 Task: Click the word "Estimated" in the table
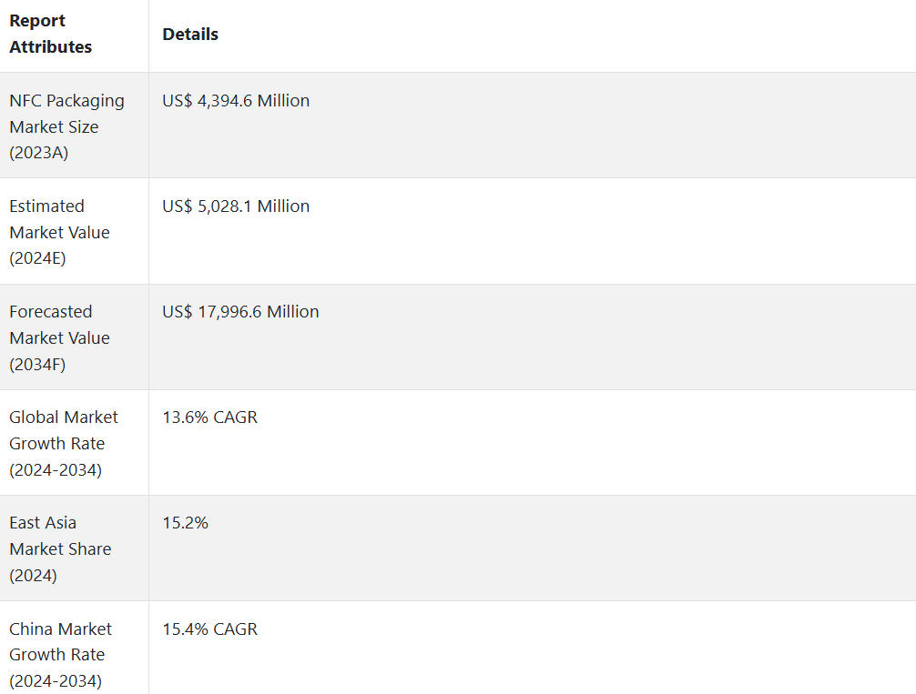coord(46,206)
